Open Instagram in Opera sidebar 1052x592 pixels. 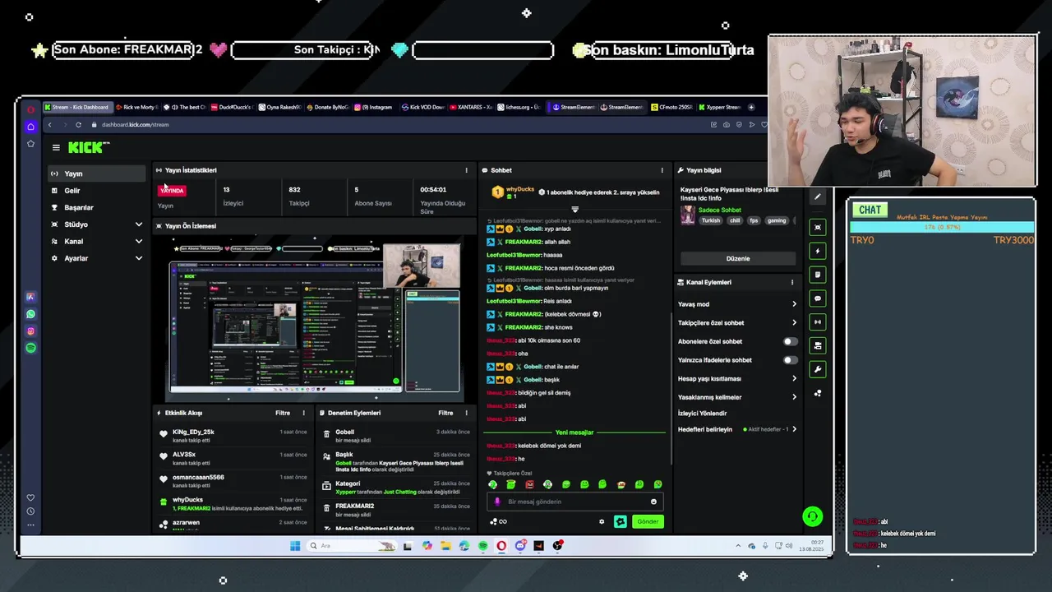30,331
